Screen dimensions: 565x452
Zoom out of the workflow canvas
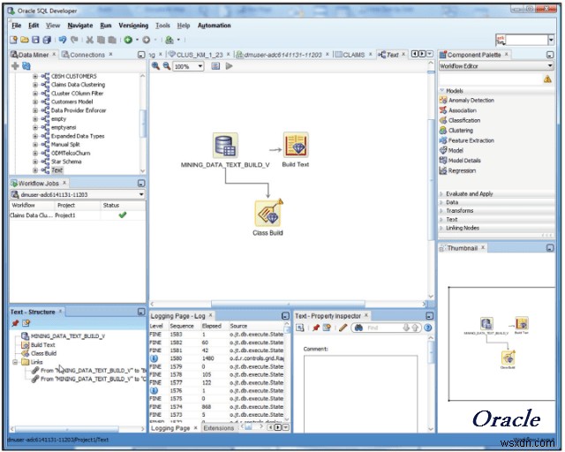point(167,66)
